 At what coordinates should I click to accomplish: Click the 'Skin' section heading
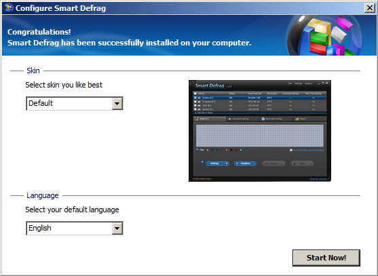coord(33,71)
